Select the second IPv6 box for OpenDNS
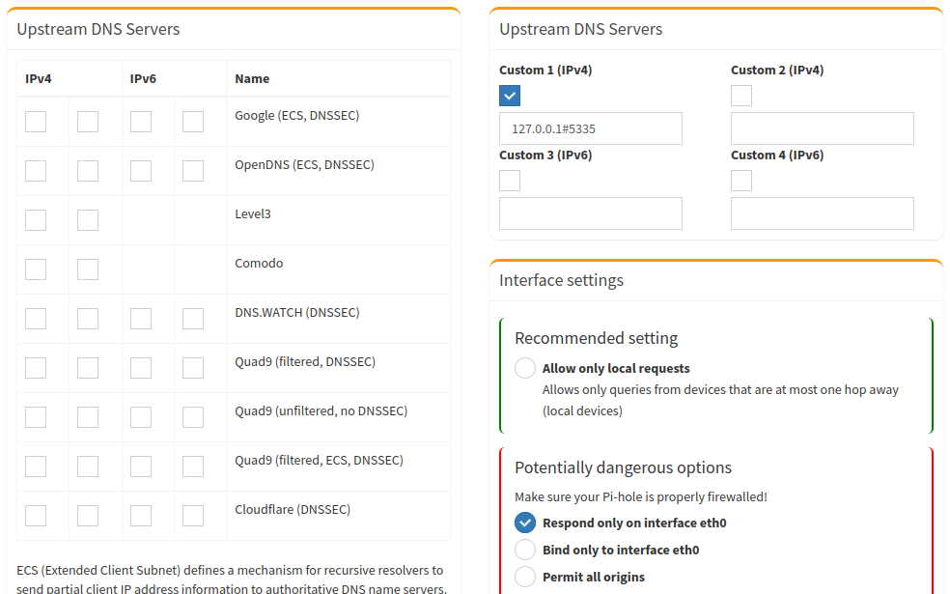 tap(193, 170)
